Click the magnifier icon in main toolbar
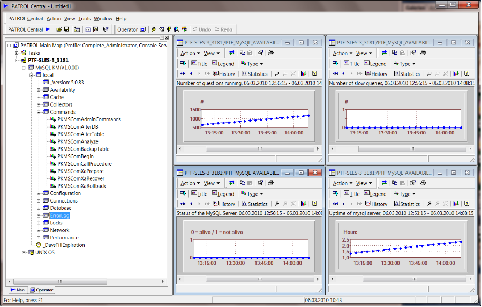This screenshot has height=307, width=482. pyautogui.click(x=176, y=29)
